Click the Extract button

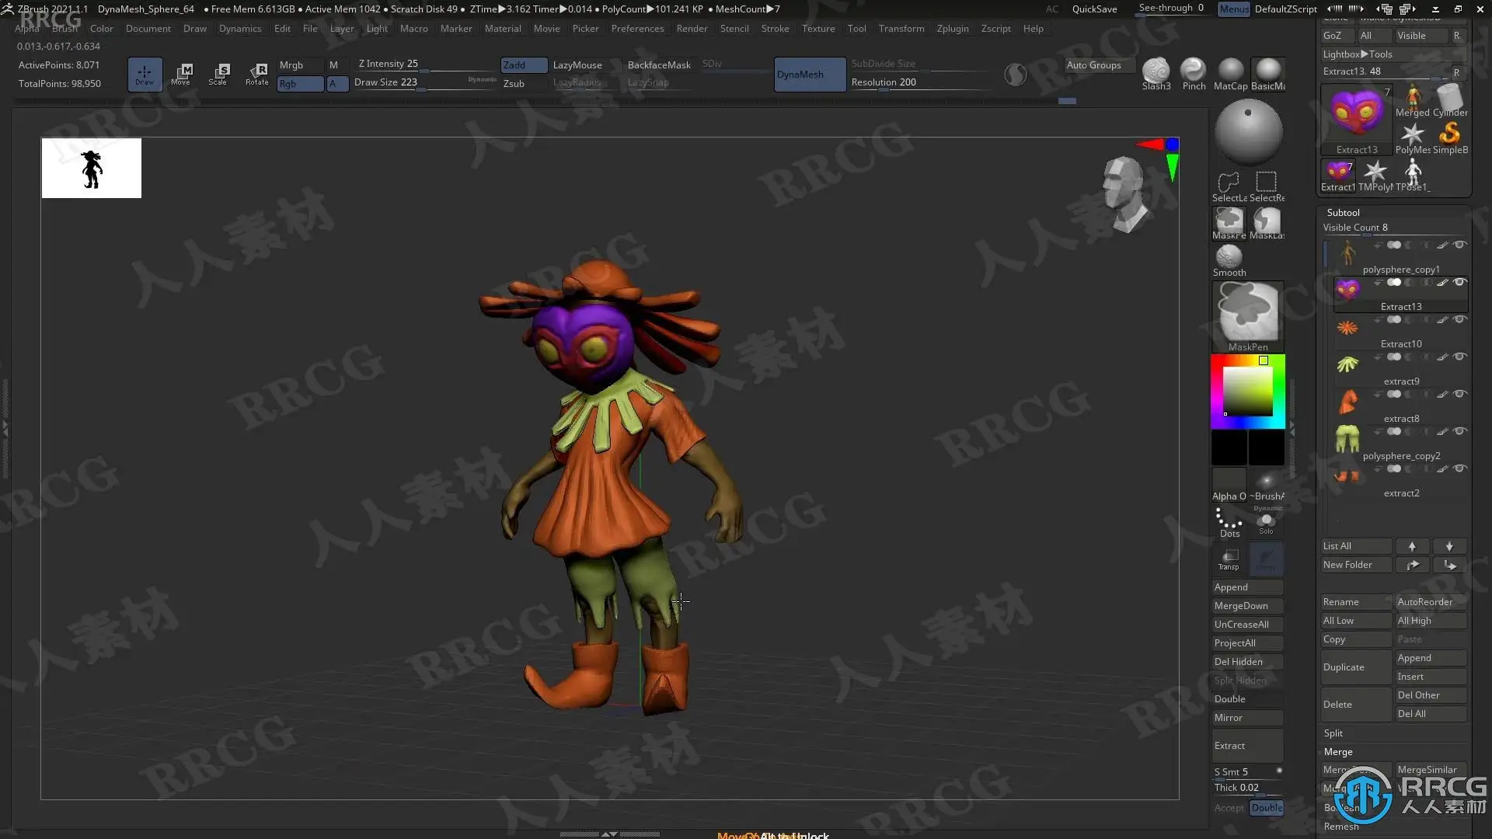pyautogui.click(x=1248, y=746)
